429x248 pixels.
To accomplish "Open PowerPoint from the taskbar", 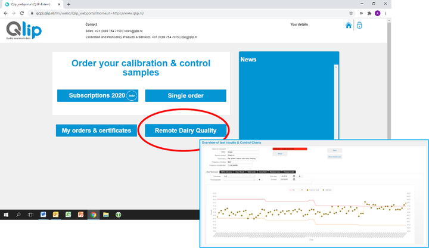I will click(x=80, y=215).
